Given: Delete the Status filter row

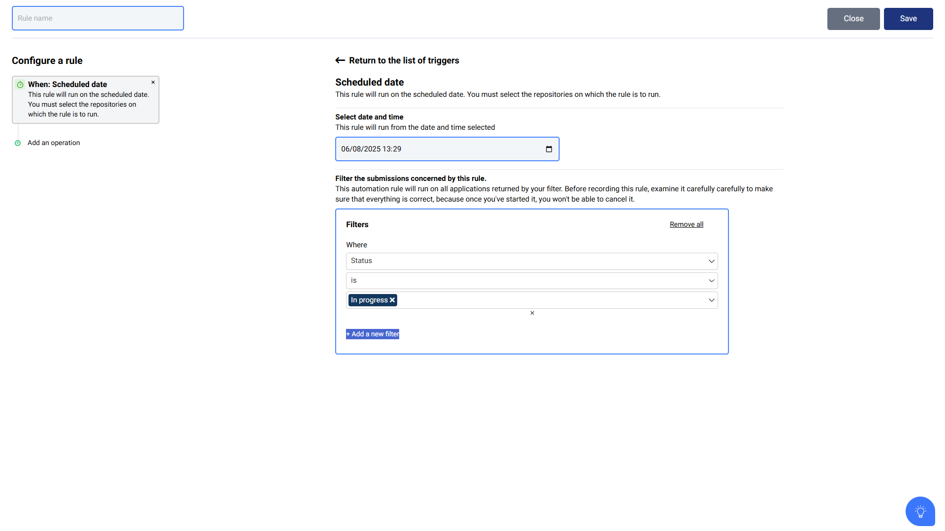Looking at the screenshot, I should pos(532,313).
